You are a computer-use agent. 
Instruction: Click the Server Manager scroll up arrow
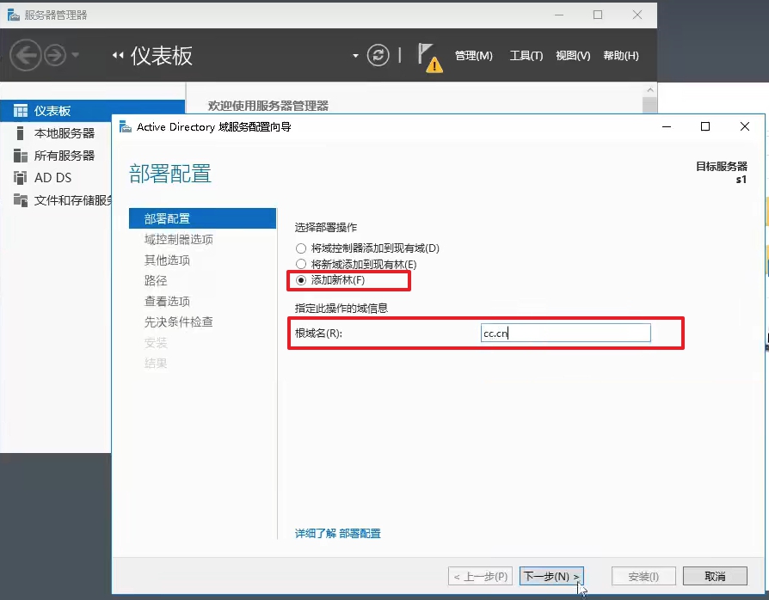click(649, 90)
